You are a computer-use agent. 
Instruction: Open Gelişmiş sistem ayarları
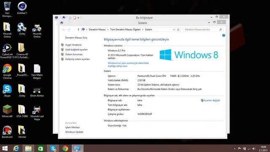tap(77, 59)
